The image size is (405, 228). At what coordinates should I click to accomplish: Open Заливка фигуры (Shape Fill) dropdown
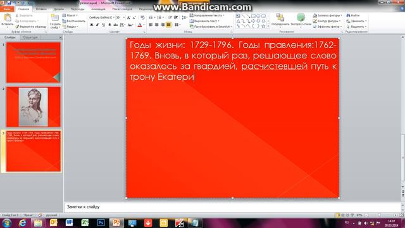tap(327, 15)
